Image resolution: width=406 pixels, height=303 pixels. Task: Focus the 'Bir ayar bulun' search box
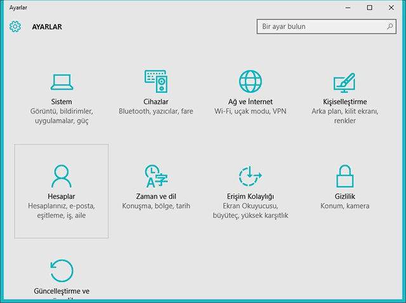click(320, 27)
